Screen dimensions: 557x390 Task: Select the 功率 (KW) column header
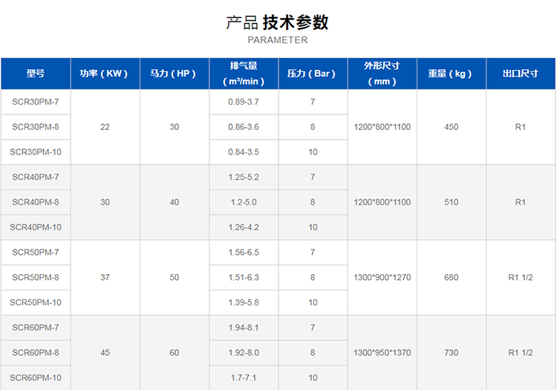pyautogui.click(x=104, y=74)
